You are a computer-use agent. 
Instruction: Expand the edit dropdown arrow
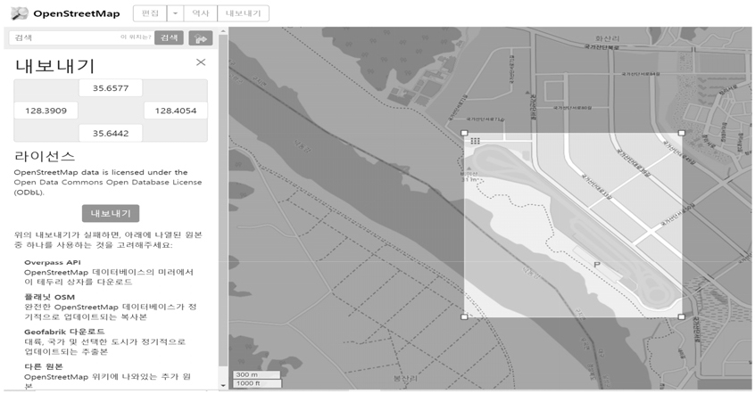(175, 13)
